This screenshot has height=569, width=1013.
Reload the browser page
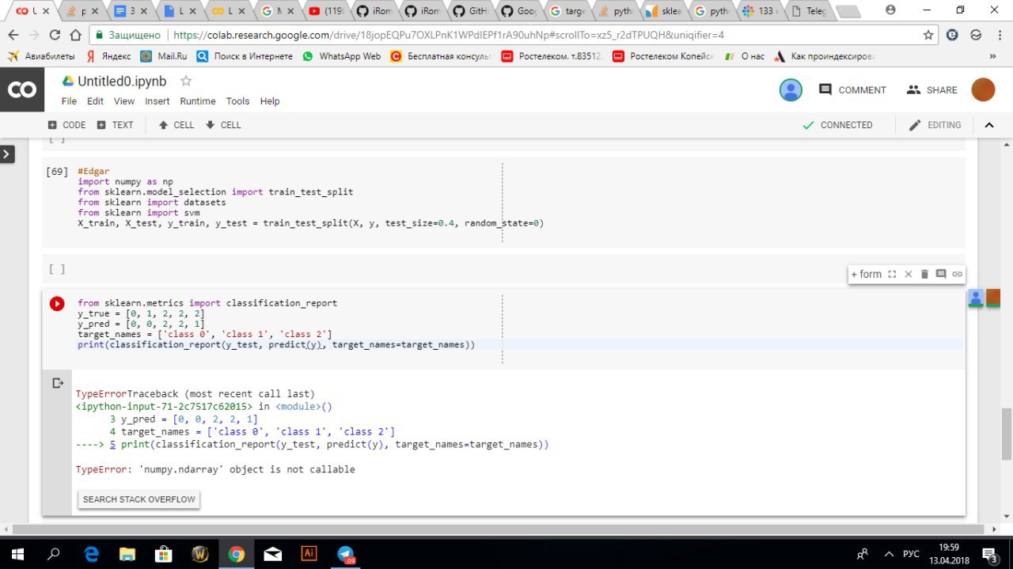point(55,36)
